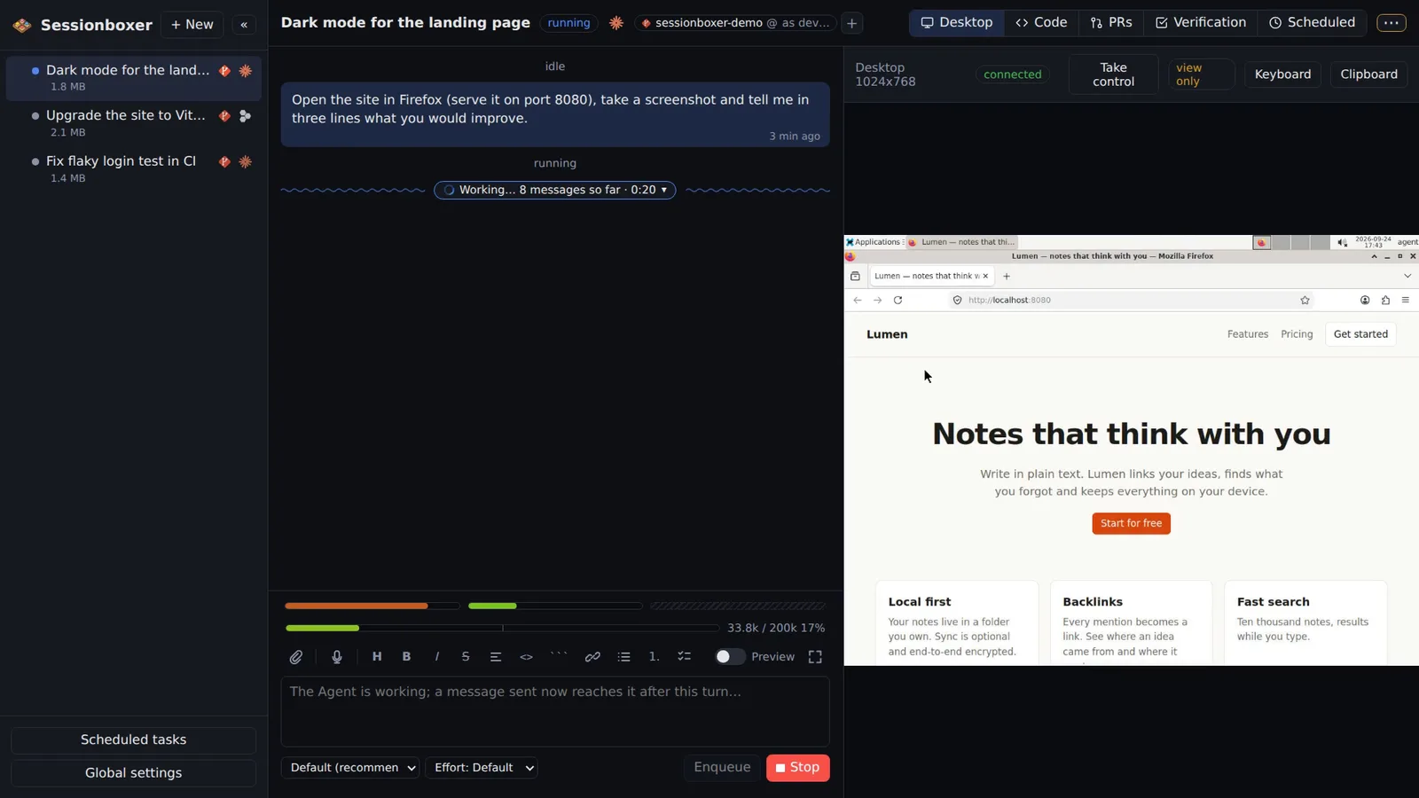Insert a task checklist
Viewport: 1419px width, 798px height.
684,657
